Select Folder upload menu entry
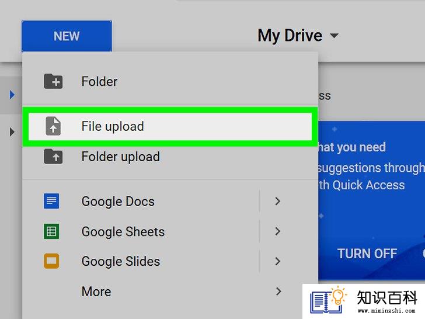Viewport: 425px width, 319px height. click(170, 157)
